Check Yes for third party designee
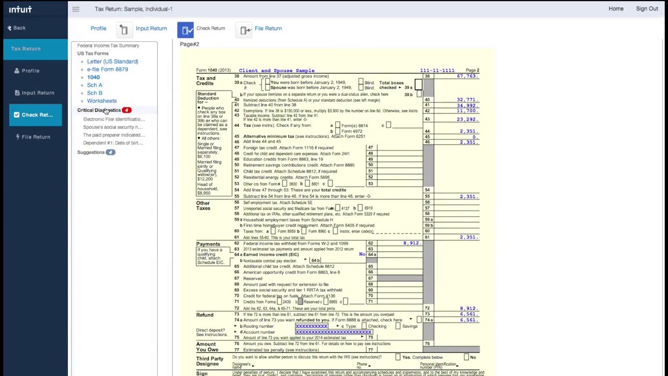Image resolution: width=668 pixels, height=376 pixels. (398, 357)
